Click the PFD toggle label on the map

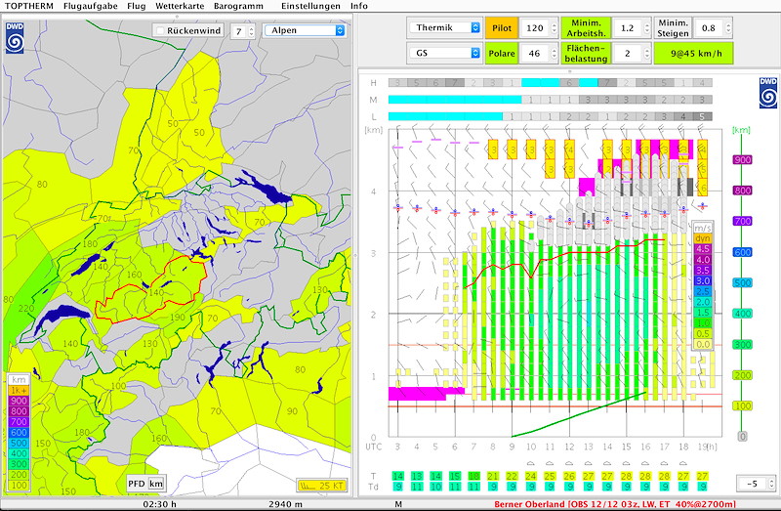pyautogui.click(x=137, y=484)
